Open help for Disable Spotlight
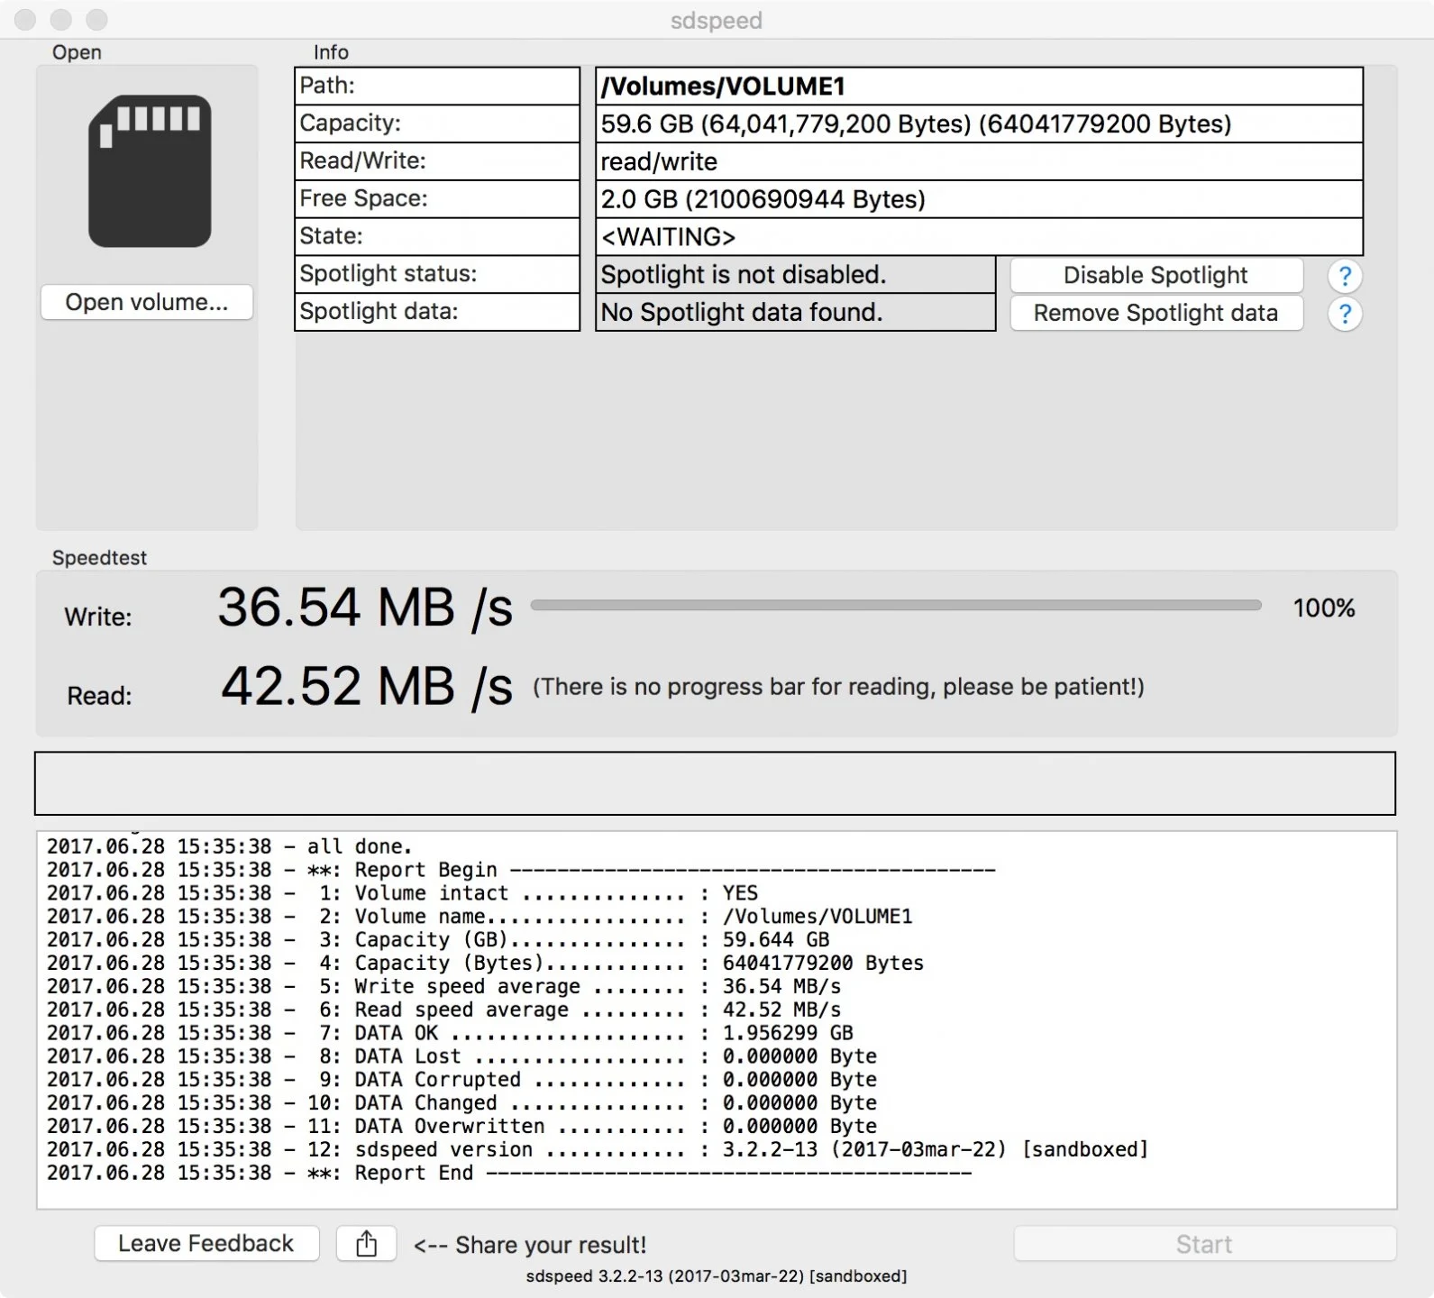Screen dimensions: 1434x1298 pos(1344,276)
